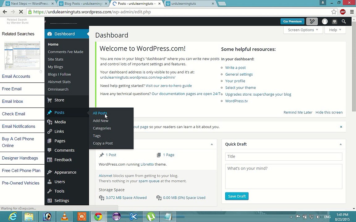356x222 pixels.
Task: Click the Pages icon in sidebar
Action: tap(49, 141)
